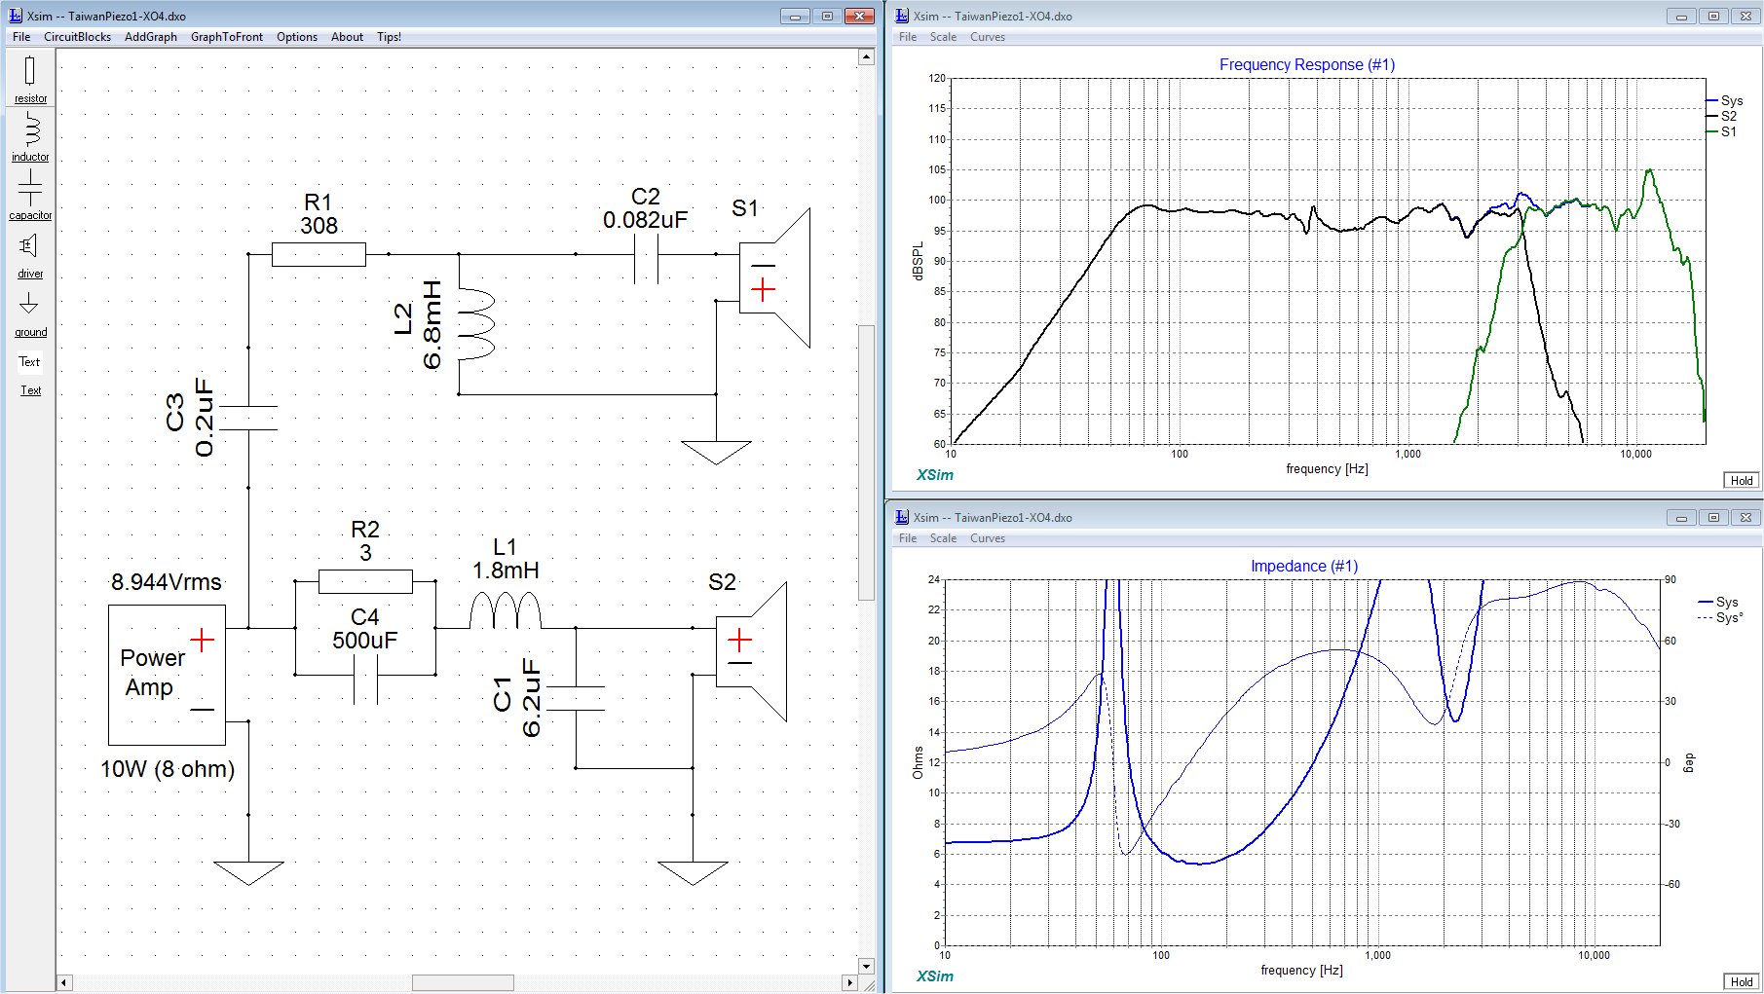
Task: Select driver S2 speaker symbol
Action: pyautogui.click(x=751, y=651)
